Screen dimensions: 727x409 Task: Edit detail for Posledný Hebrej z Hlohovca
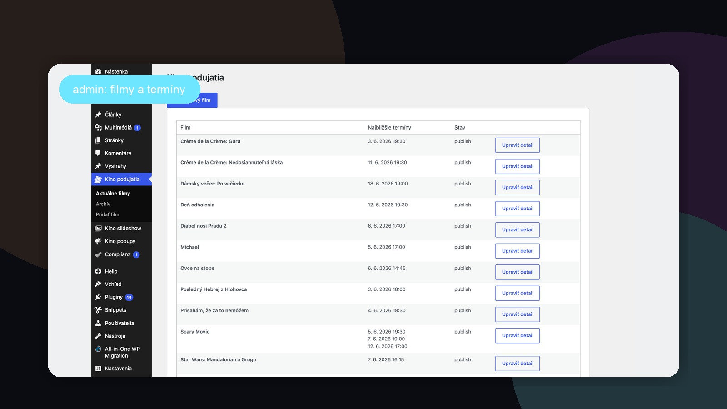518,293
